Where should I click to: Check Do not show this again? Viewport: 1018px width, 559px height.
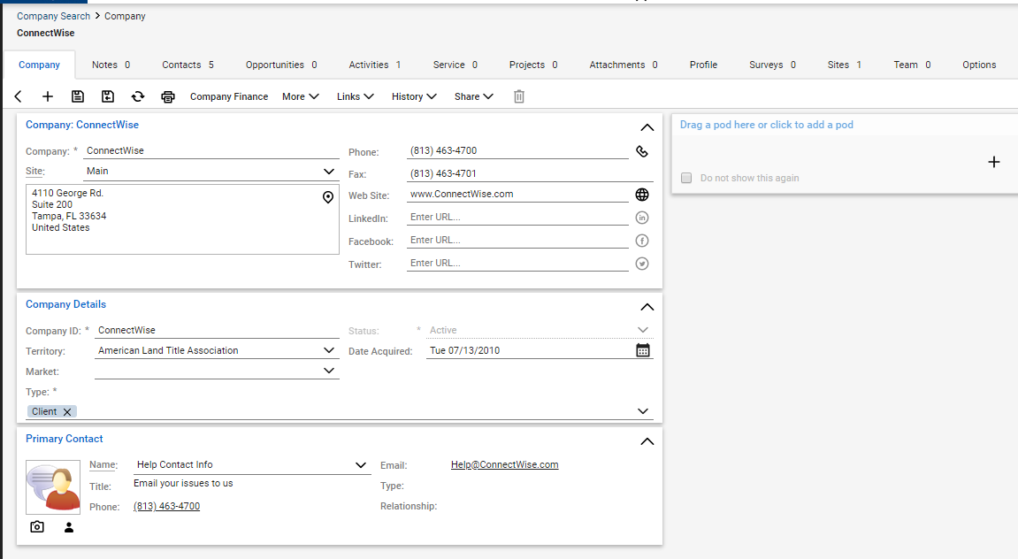pyautogui.click(x=686, y=178)
